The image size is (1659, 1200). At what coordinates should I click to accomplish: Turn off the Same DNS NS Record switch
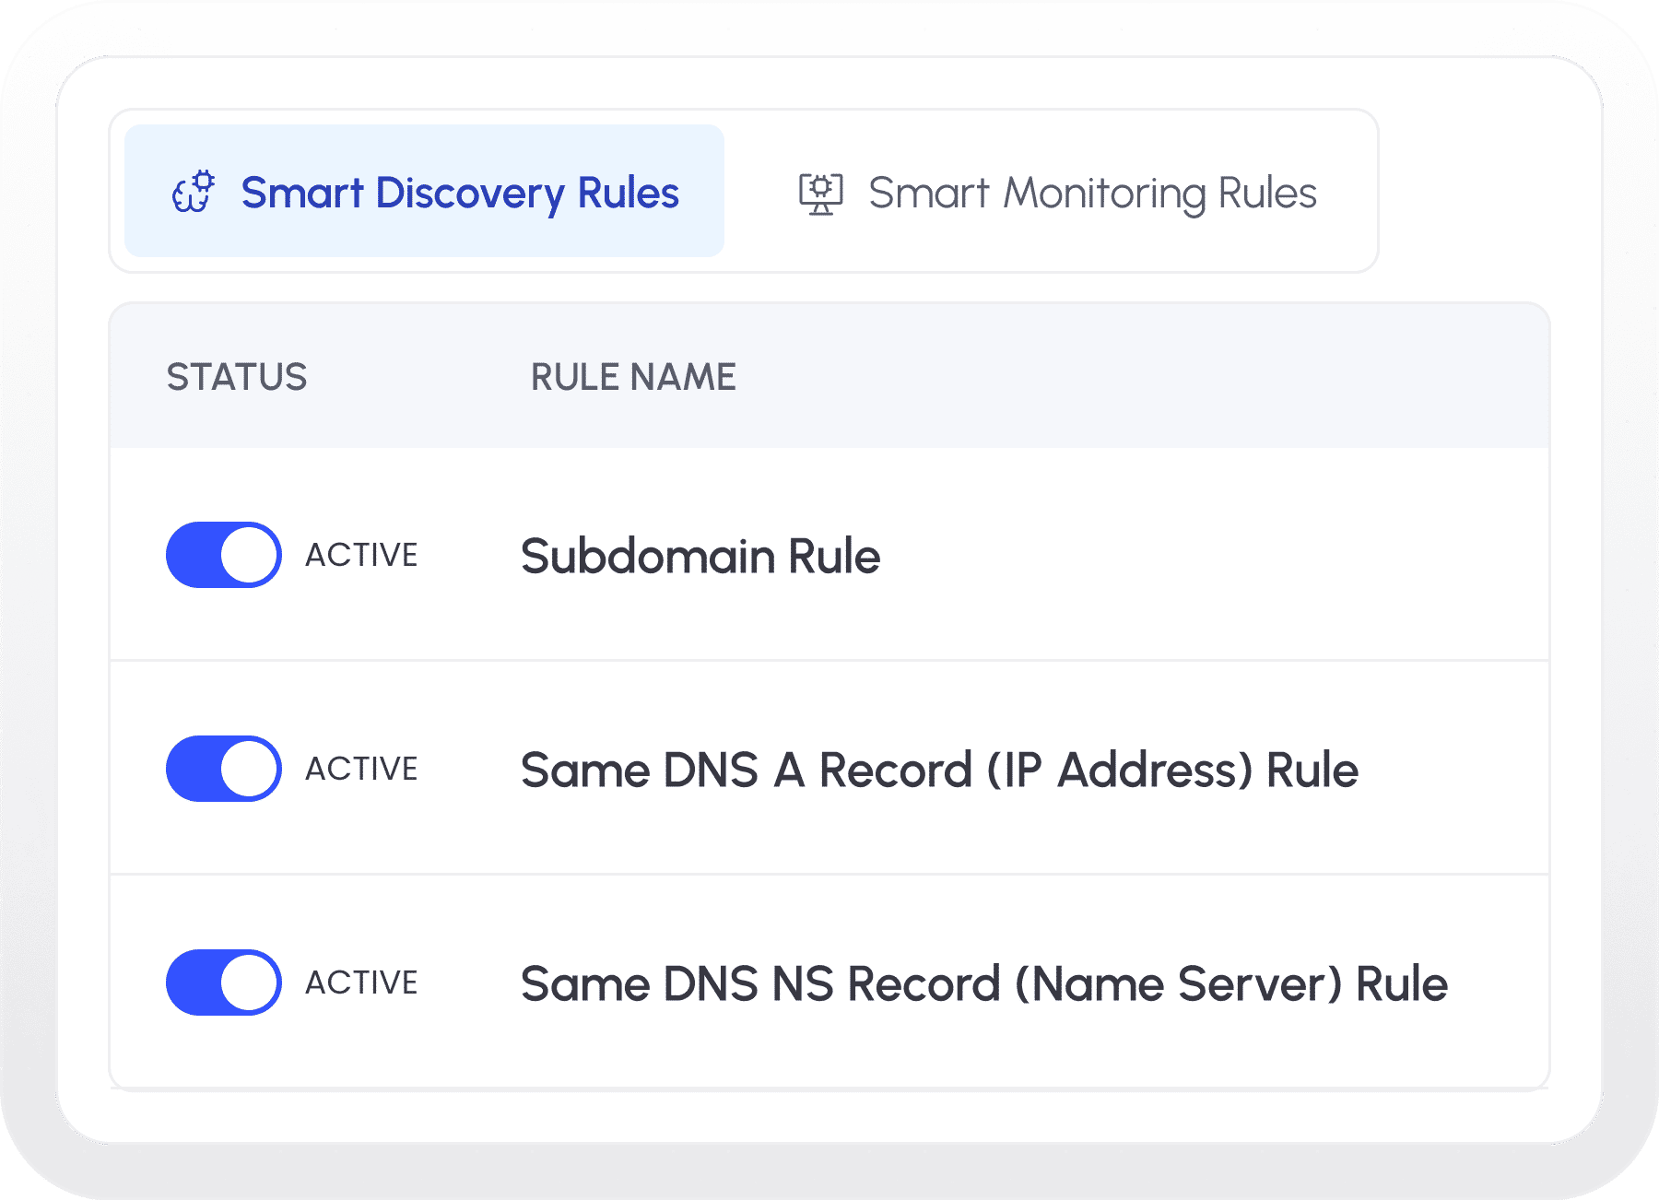[x=223, y=982]
